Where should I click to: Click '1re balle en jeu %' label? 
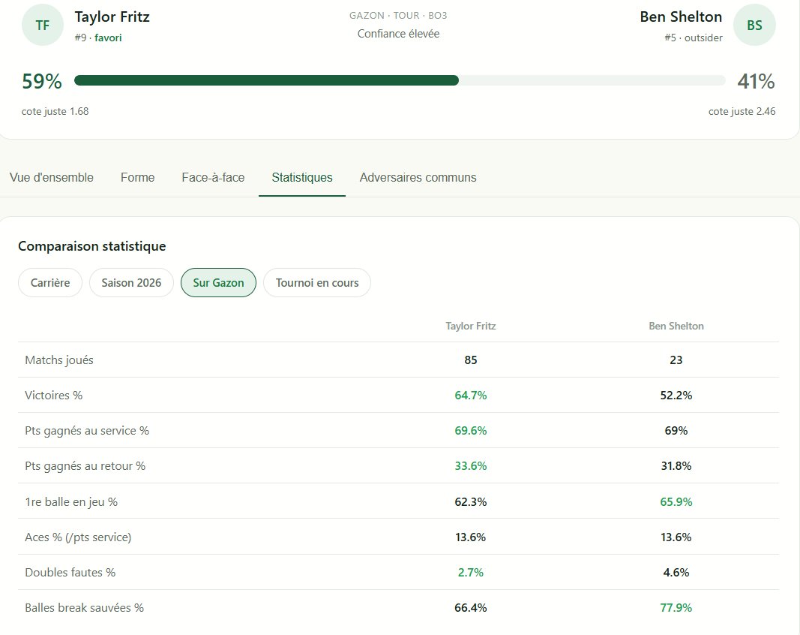[71, 501]
